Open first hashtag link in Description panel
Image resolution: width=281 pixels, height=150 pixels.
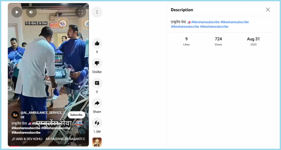coord(205,22)
